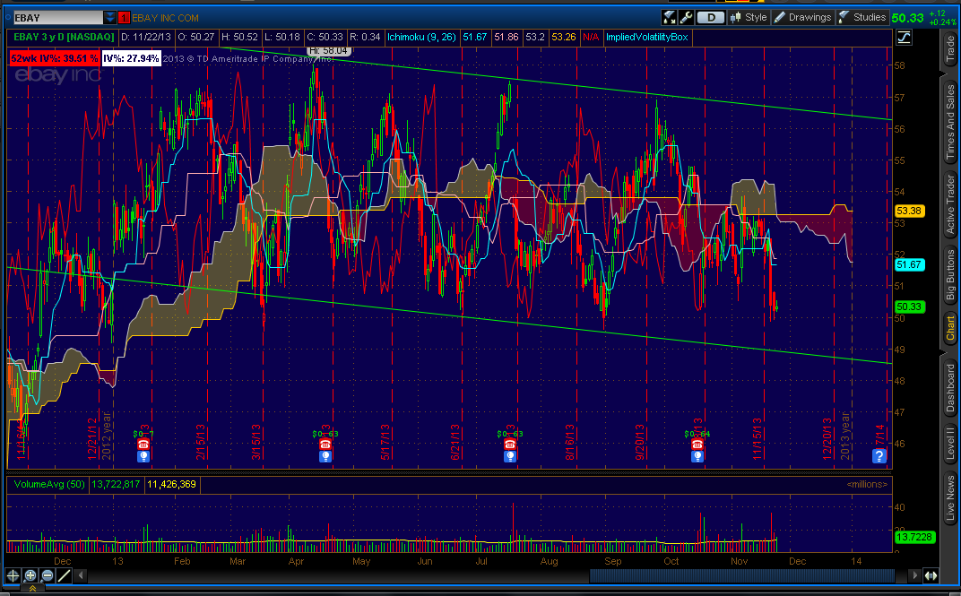Image resolution: width=961 pixels, height=596 pixels.
Task: Click the earnings phone icon near $0.7
Action: [143, 445]
